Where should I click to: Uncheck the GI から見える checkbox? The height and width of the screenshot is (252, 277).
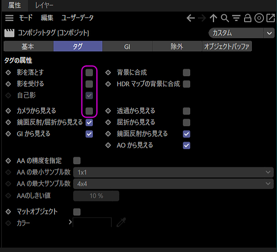coord(89,134)
